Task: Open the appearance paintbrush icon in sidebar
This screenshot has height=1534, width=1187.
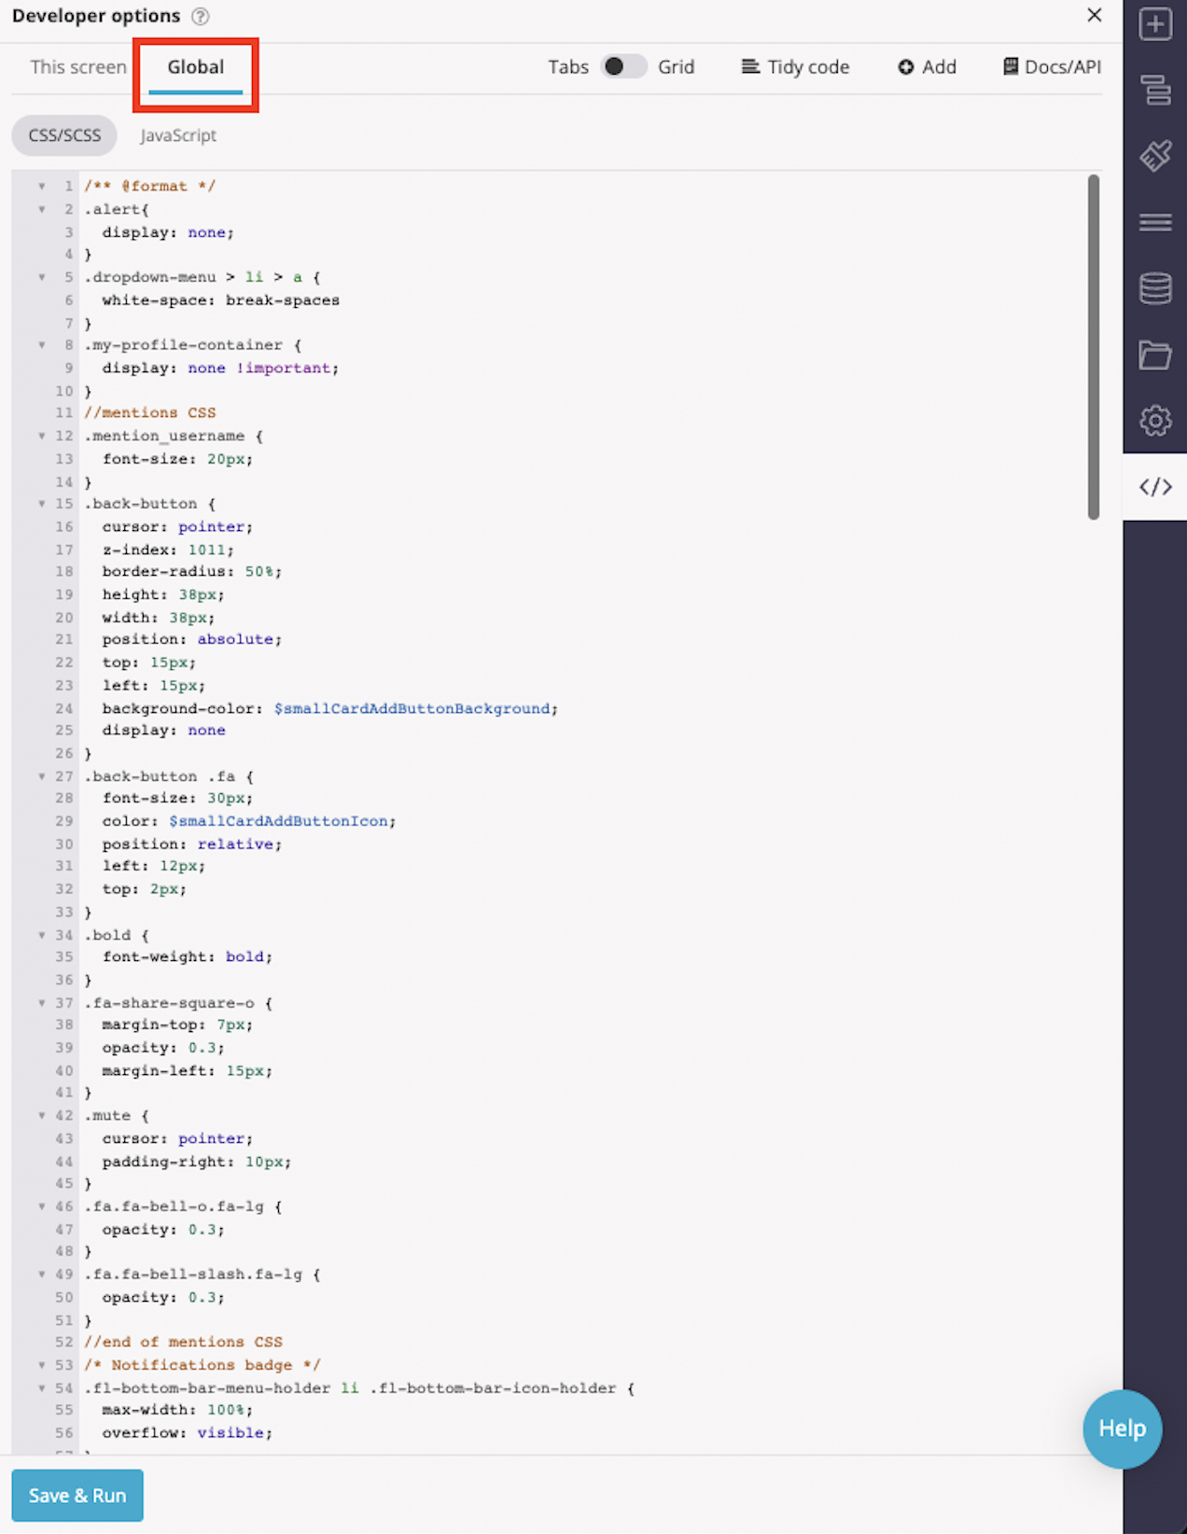Action: point(1155,156)
